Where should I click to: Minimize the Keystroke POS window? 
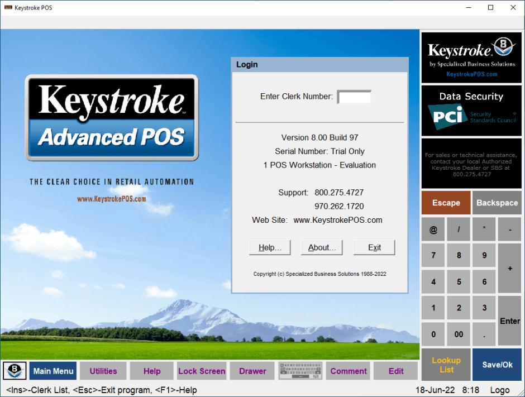(469, 7)
